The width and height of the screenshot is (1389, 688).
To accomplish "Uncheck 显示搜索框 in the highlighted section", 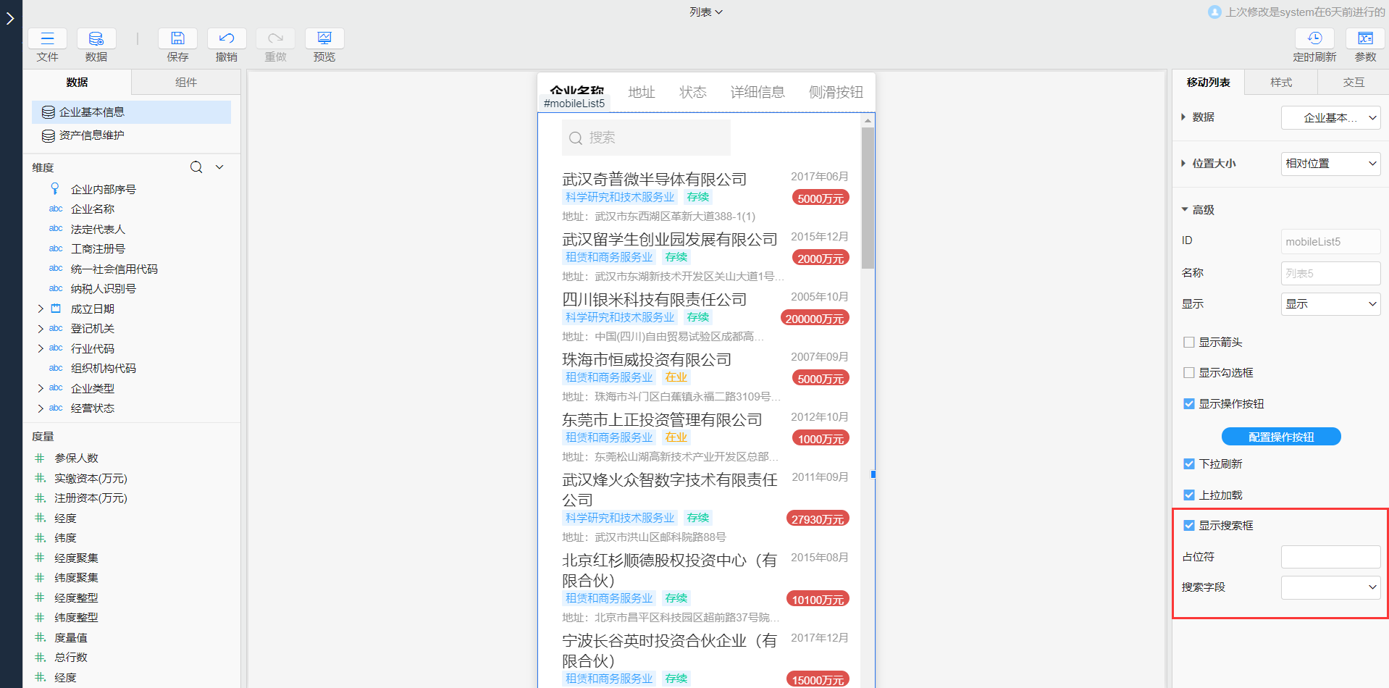I will pos(1188,525).
